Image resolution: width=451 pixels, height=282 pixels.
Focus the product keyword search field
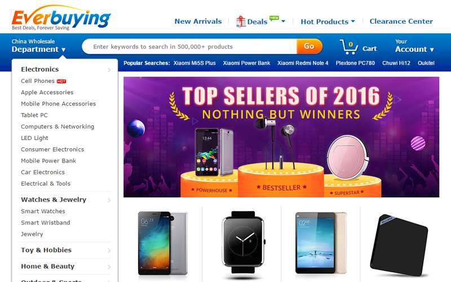[190, 47]
